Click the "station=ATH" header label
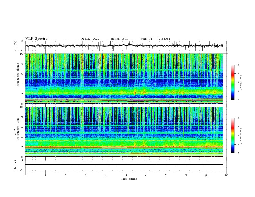 tap(119, 39)
